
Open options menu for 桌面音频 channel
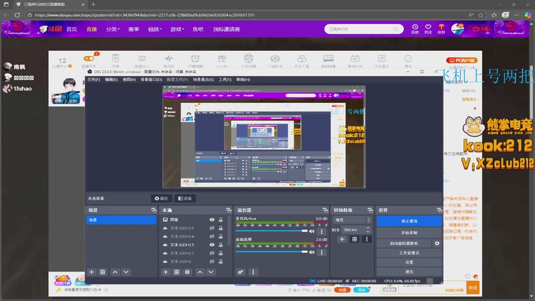click(322, 253)
